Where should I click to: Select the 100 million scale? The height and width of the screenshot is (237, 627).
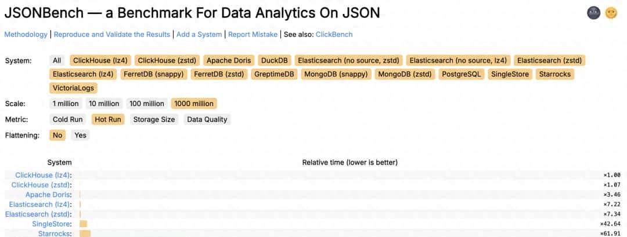click(146, 104)
